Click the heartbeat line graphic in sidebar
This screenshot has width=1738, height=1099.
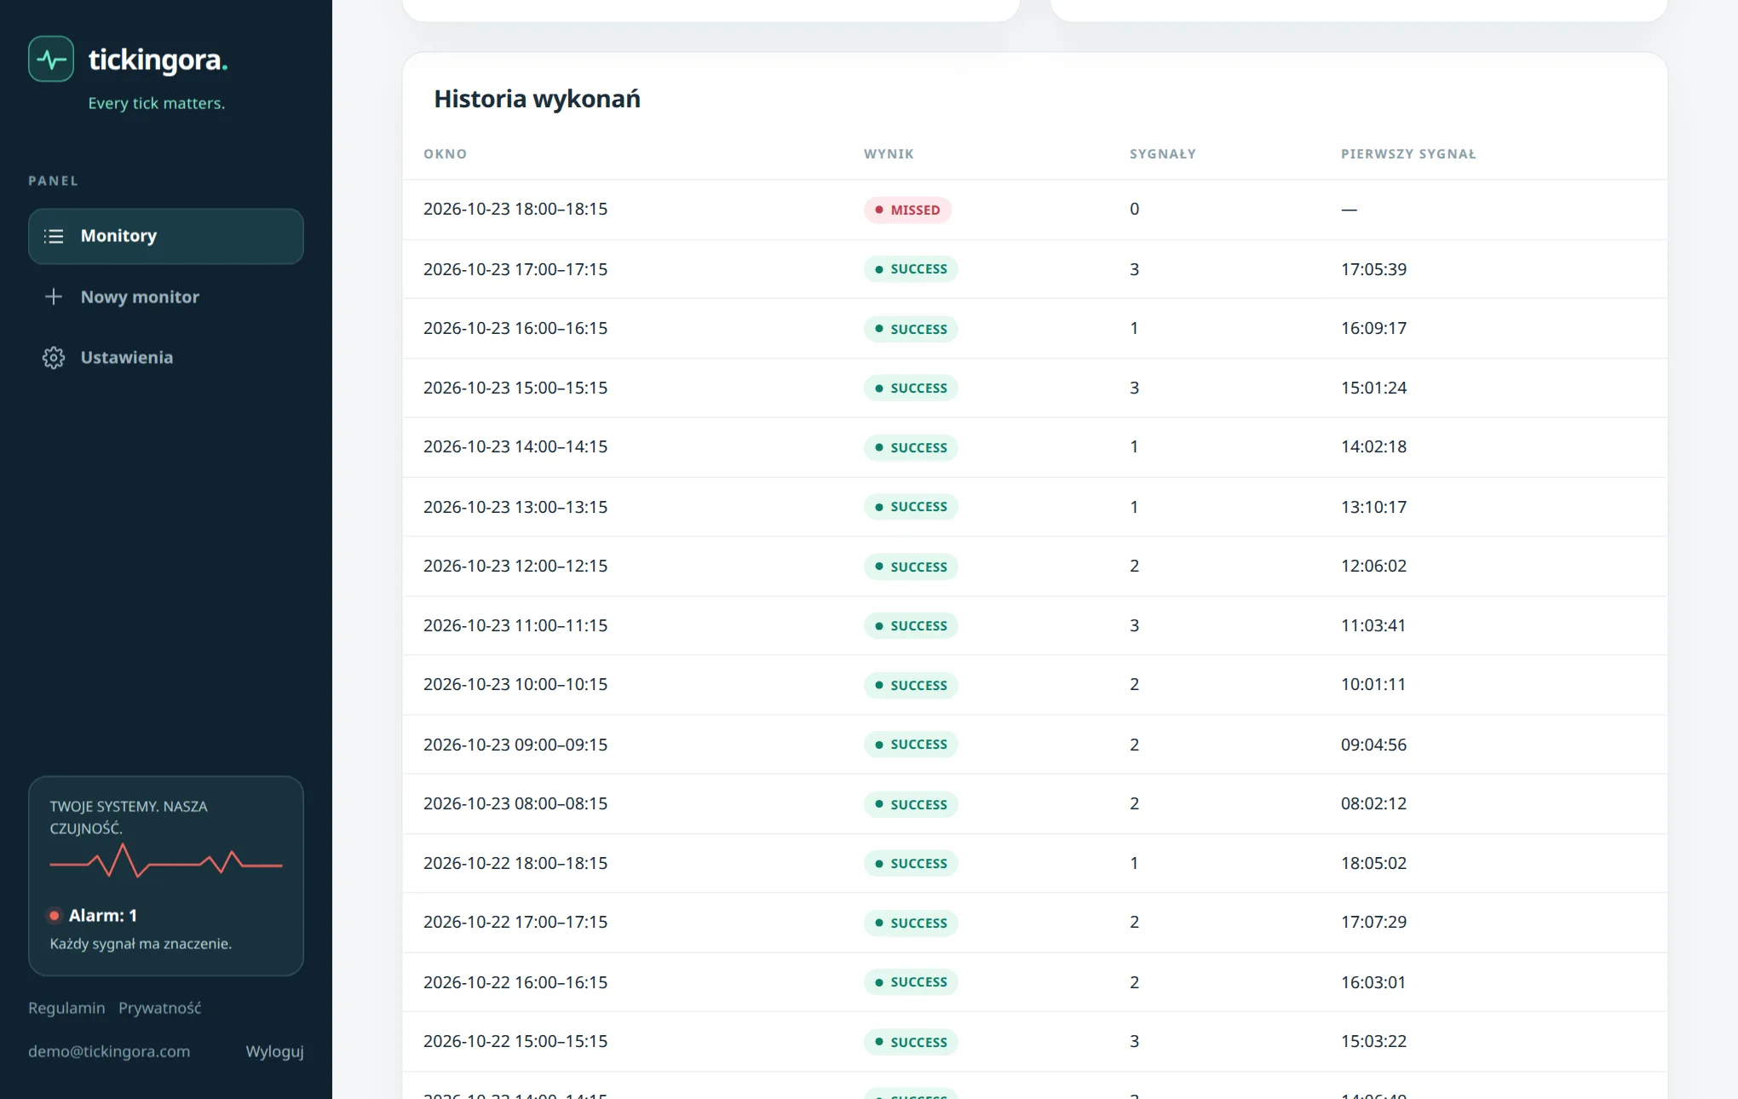coord(166,861)
